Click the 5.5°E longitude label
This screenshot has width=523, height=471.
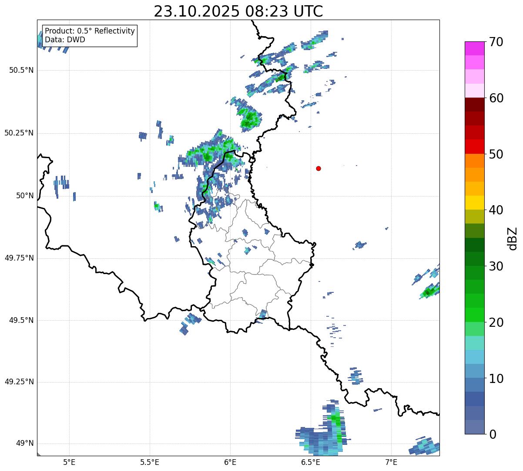point(150,462)
